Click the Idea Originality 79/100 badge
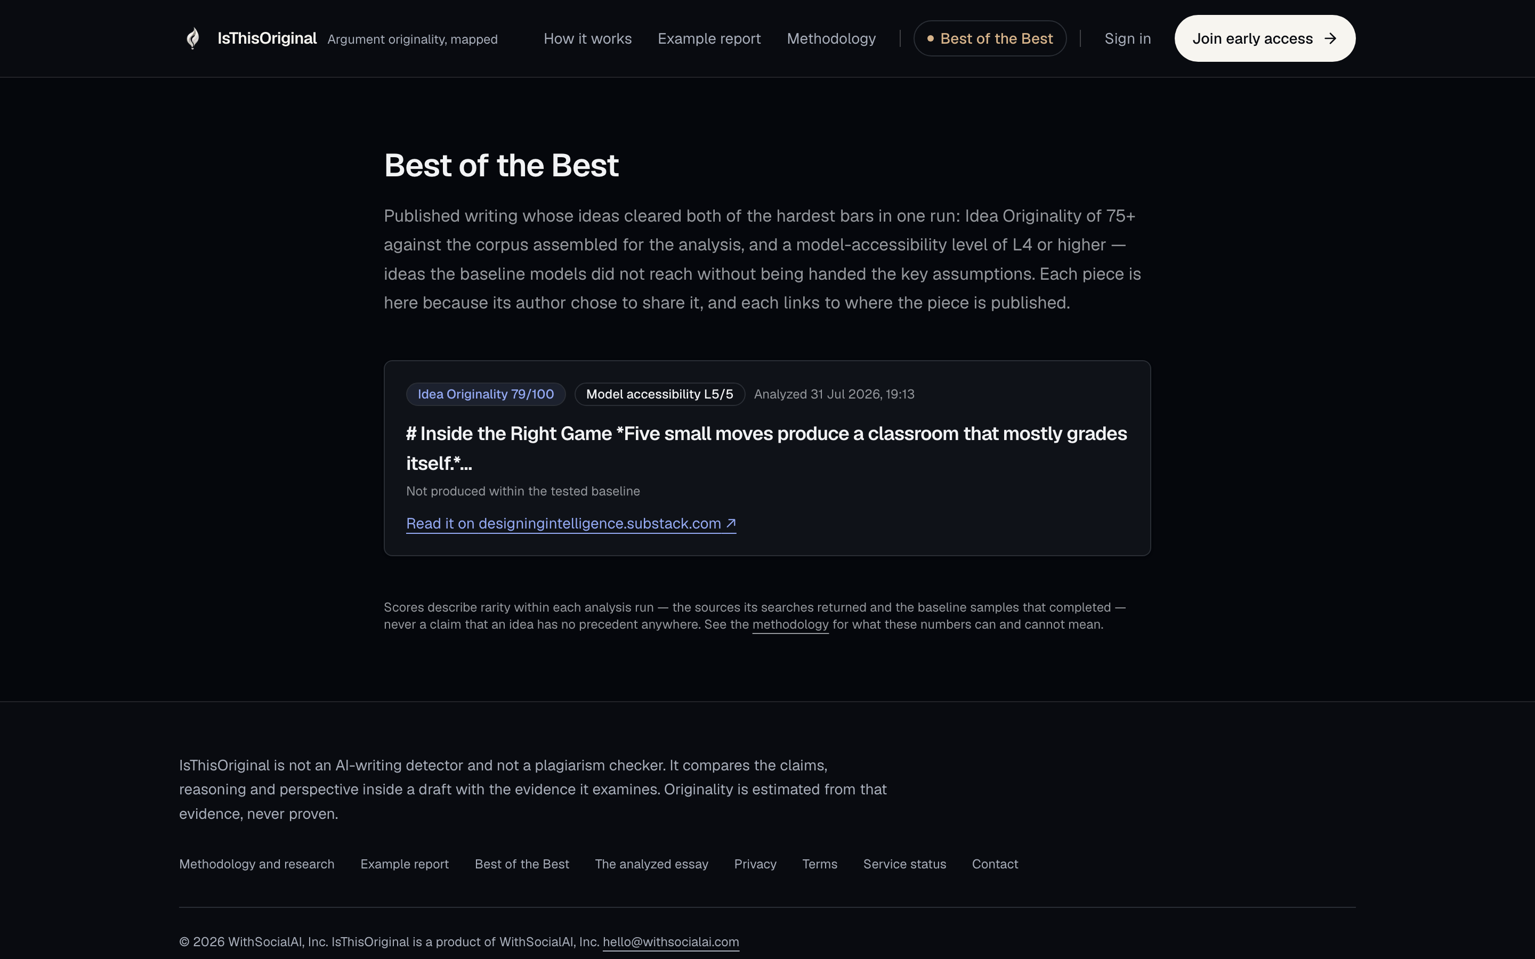 [486, 394]
